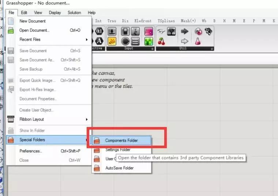Viewport: 278px width, 196px height.
Task: Expand the Input panel dropdown corner
Action: [152, 49]
